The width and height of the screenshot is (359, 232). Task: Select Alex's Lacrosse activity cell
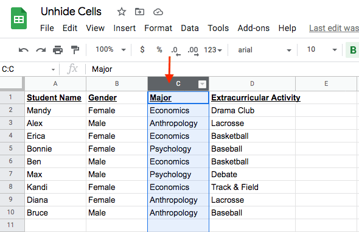tap(252, 123)
